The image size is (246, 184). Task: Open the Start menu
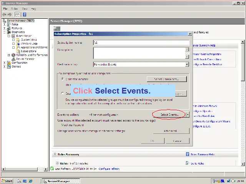tap(7, 181)
